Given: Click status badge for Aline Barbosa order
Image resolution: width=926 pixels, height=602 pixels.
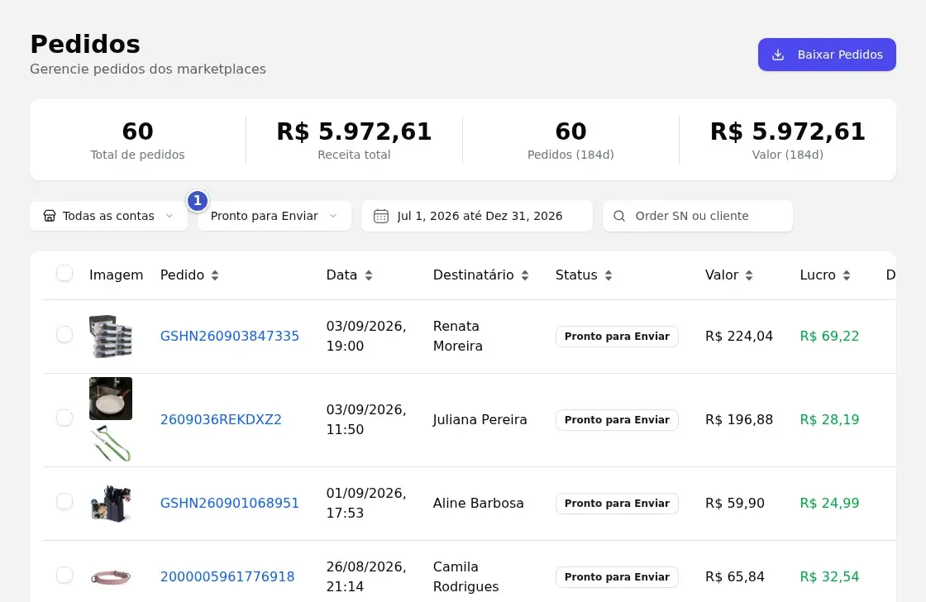Looking at the screenshot, I should pyautogui.click(x=617, y=504).
